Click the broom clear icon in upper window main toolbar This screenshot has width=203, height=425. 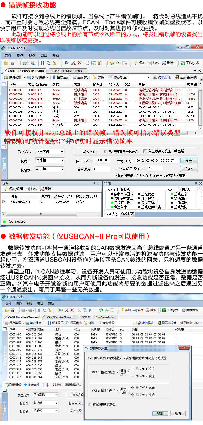click(x=55, y=63)
